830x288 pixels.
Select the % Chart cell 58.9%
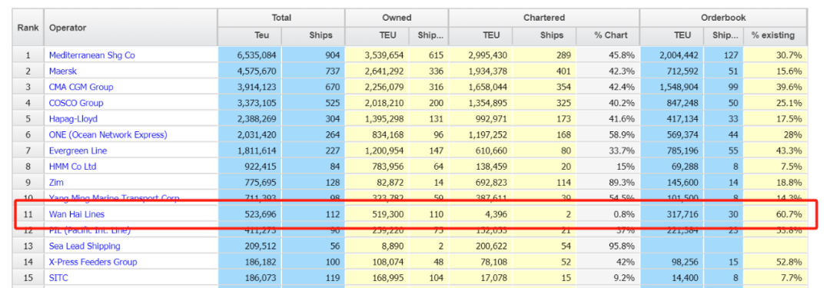point(608,134)
